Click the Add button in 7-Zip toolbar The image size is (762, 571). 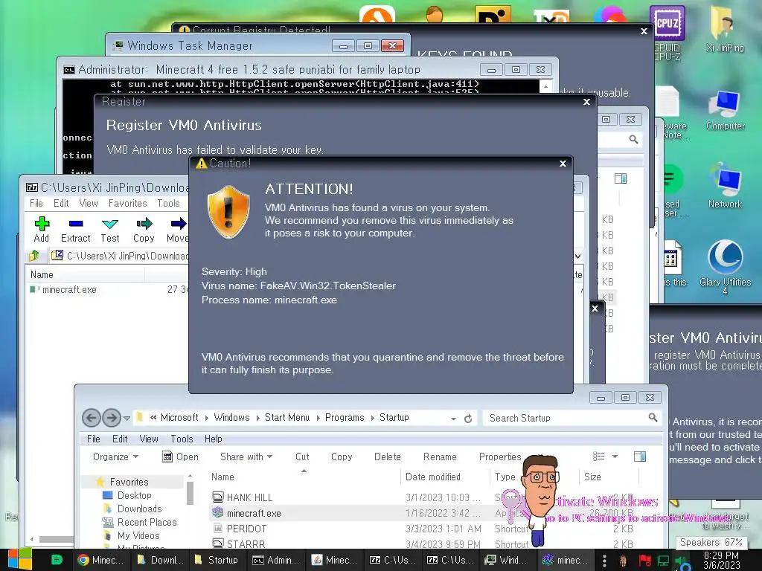coord(42,229)
